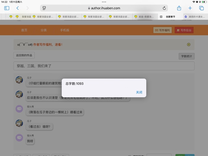208x156 pixels.
Task: Open the Safari share sheet icon
Action: coord(179,8)
